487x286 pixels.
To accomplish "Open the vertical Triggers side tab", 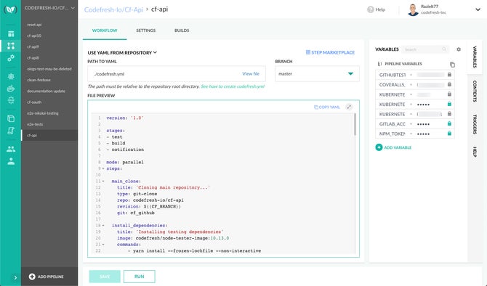I will [x=475, y=124].
